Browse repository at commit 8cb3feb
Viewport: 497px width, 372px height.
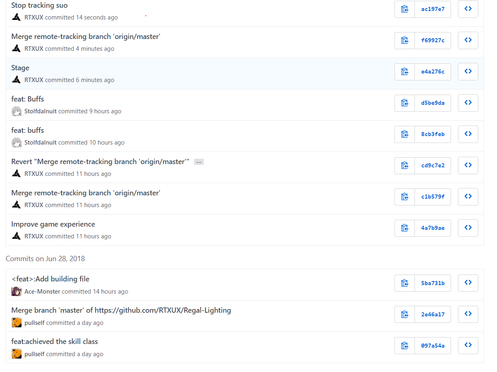[468, 134]
